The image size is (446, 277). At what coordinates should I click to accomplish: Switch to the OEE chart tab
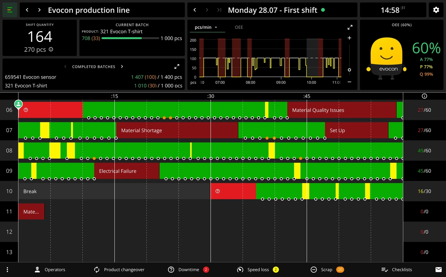(x=239, y=27)
